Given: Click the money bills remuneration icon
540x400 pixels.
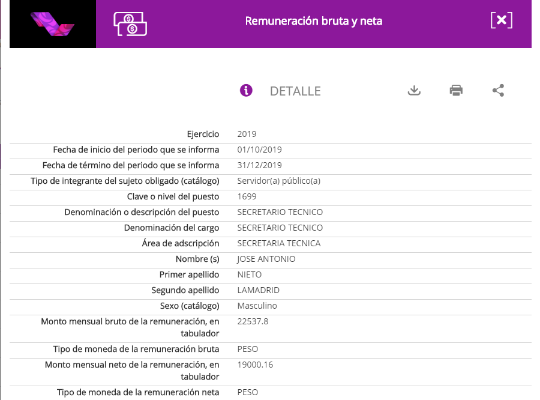Looking at the screenshot, I should pyautogui.click(x=130, y=24).
